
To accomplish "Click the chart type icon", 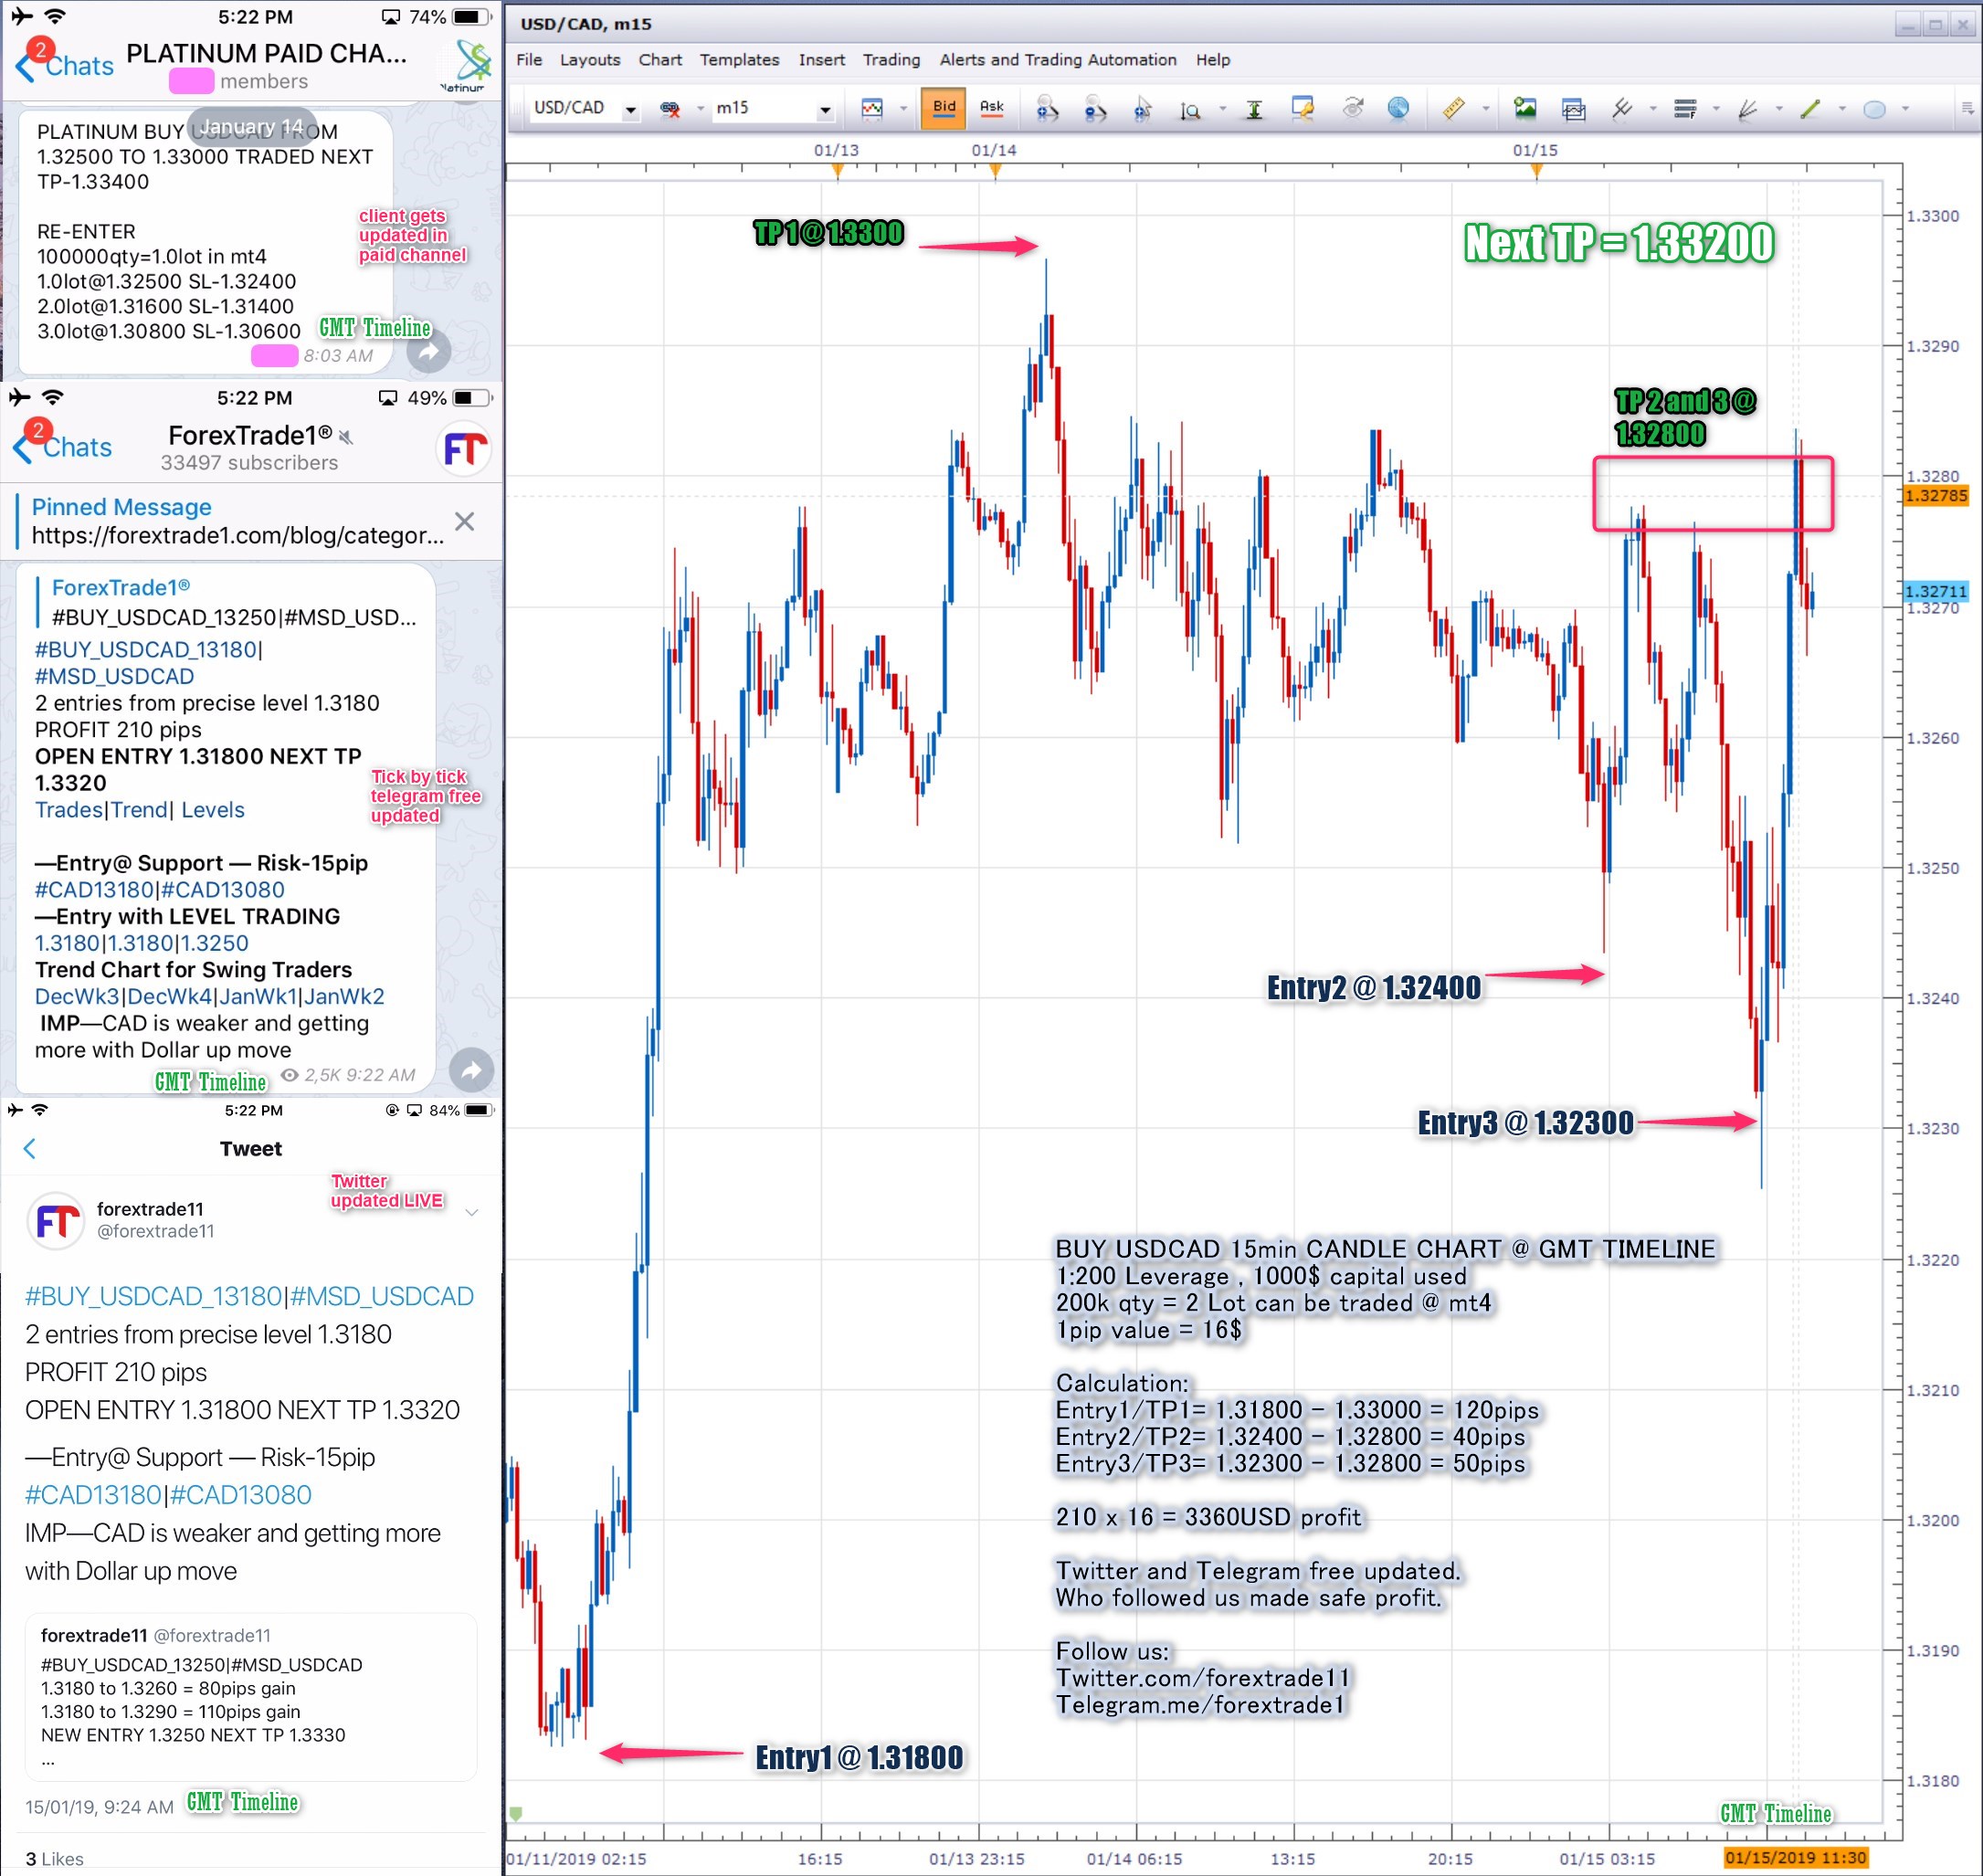I will pyautogui.click(x=872, y=109).
